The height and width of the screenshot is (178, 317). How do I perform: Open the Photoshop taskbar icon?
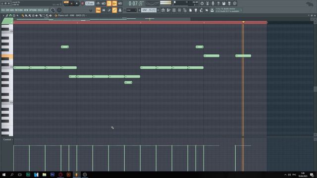click(x=53, y=175)
